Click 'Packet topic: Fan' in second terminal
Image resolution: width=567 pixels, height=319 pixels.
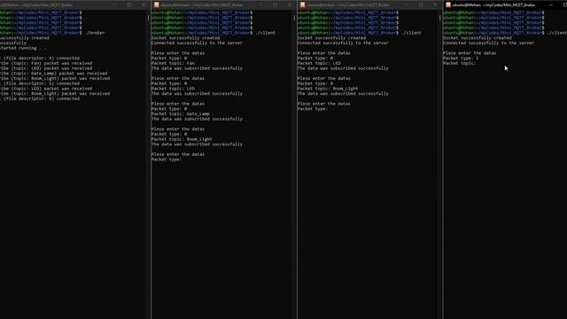tap(173, 63)
